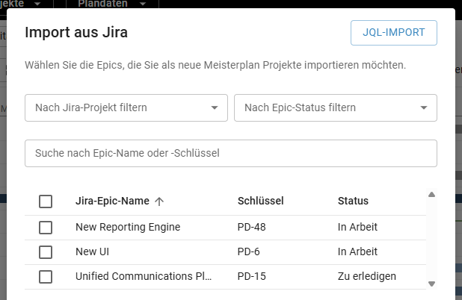
Task: Focus the Epic name or key search field
Action: [x=231, y=153]
